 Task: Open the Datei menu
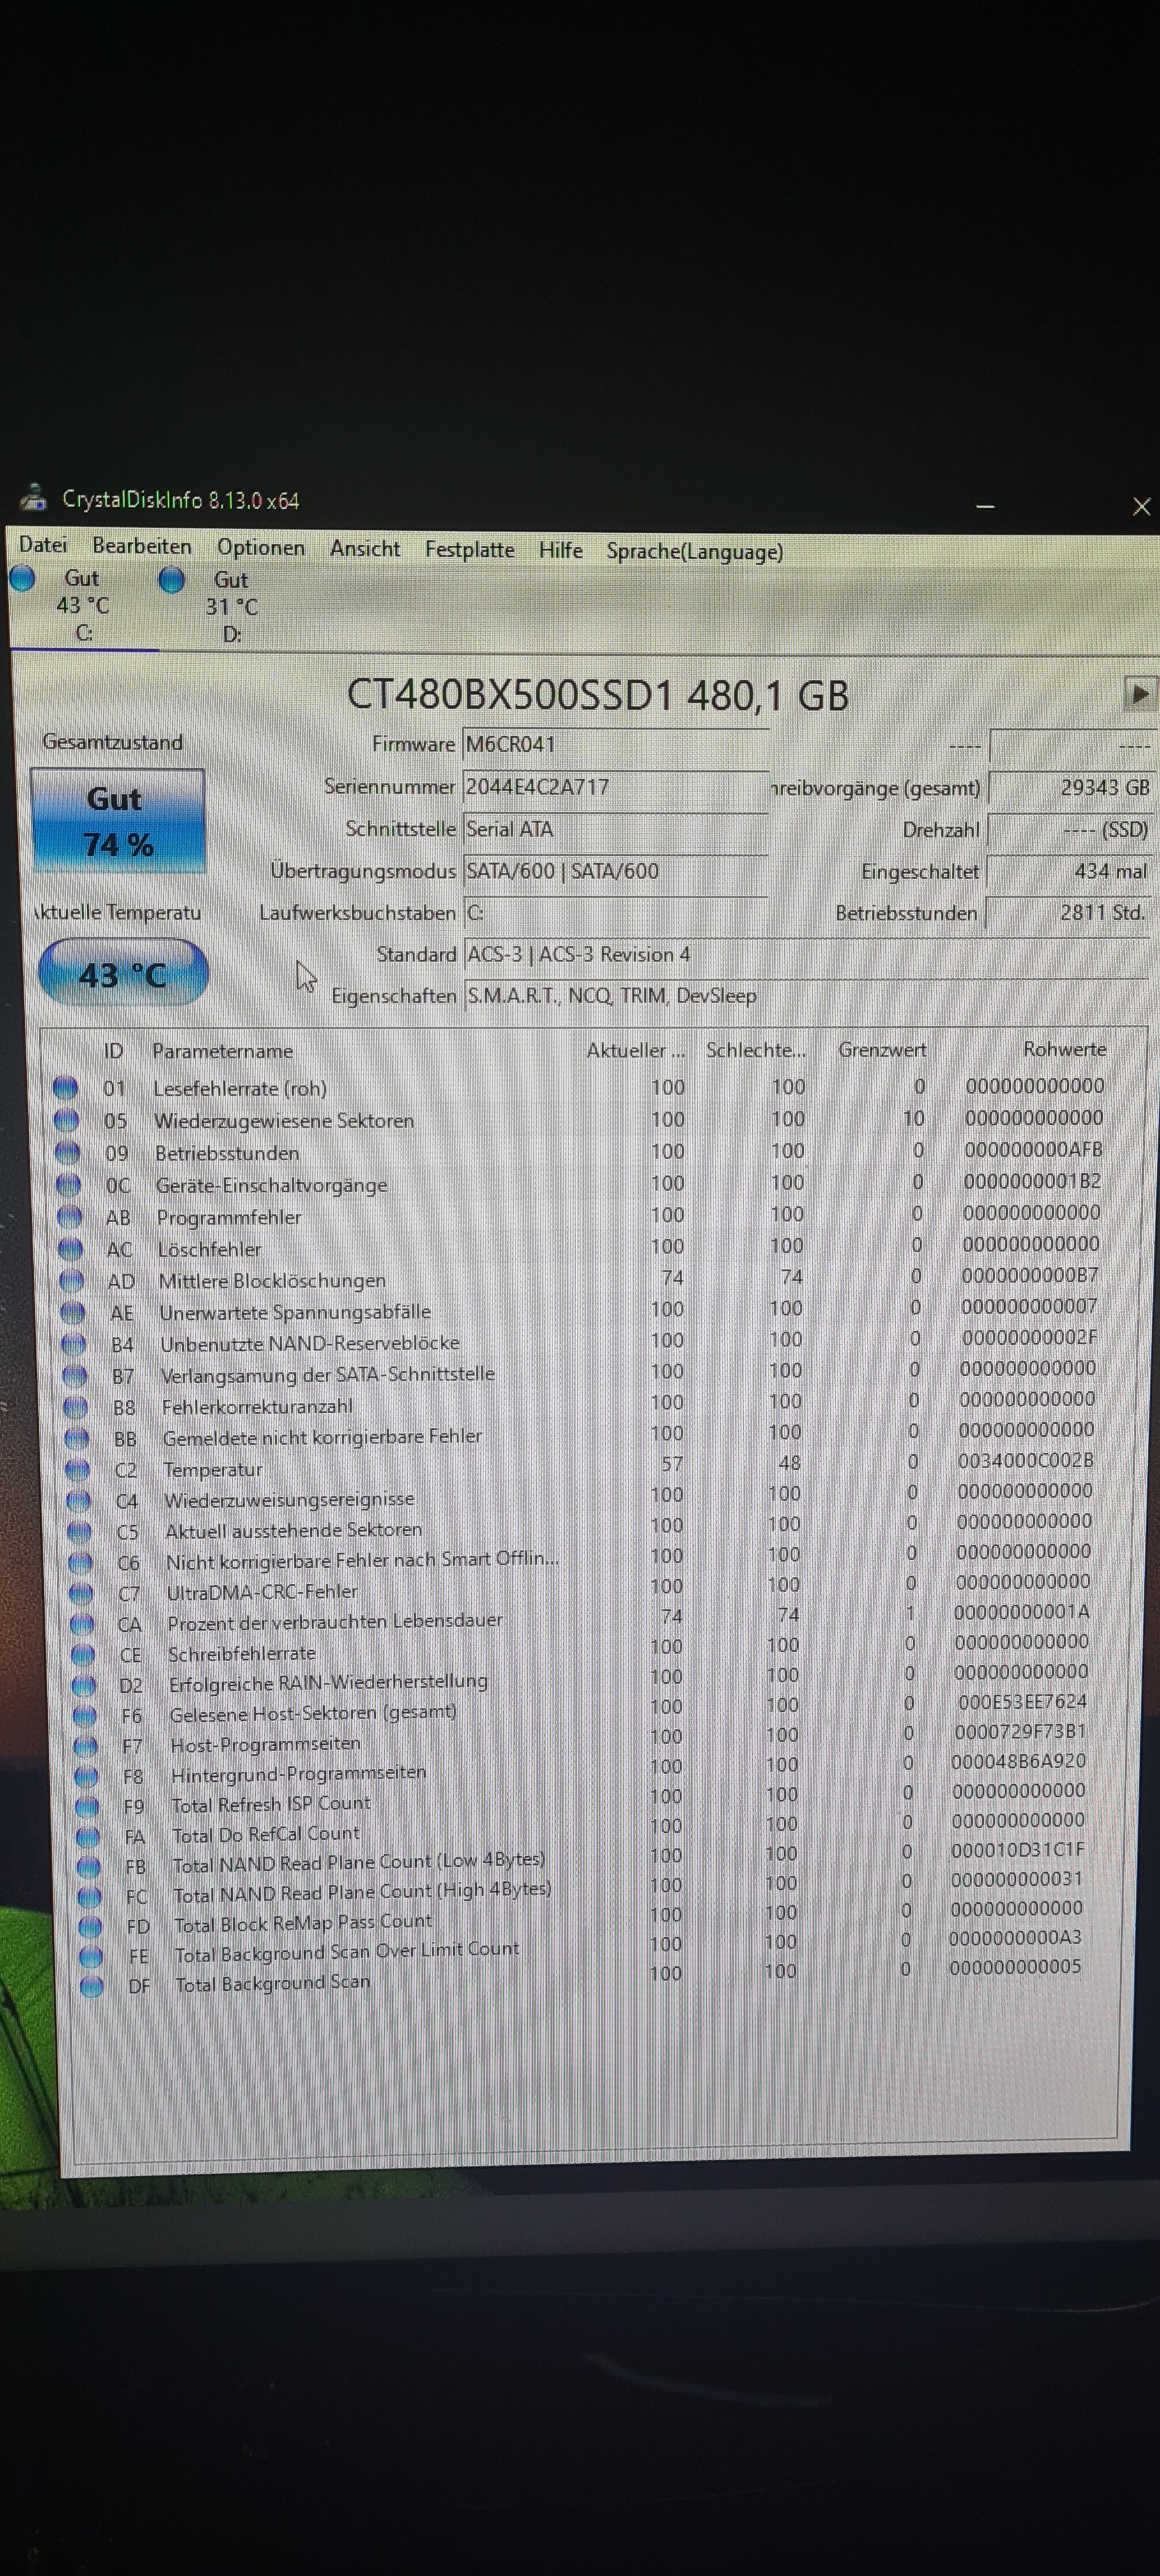tap(43, 545)
